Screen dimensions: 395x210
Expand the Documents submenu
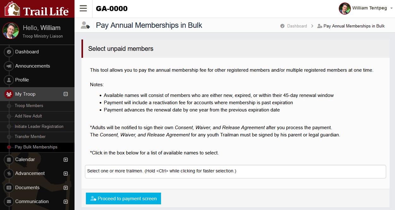pyautogui.click(x=66, y=188)
